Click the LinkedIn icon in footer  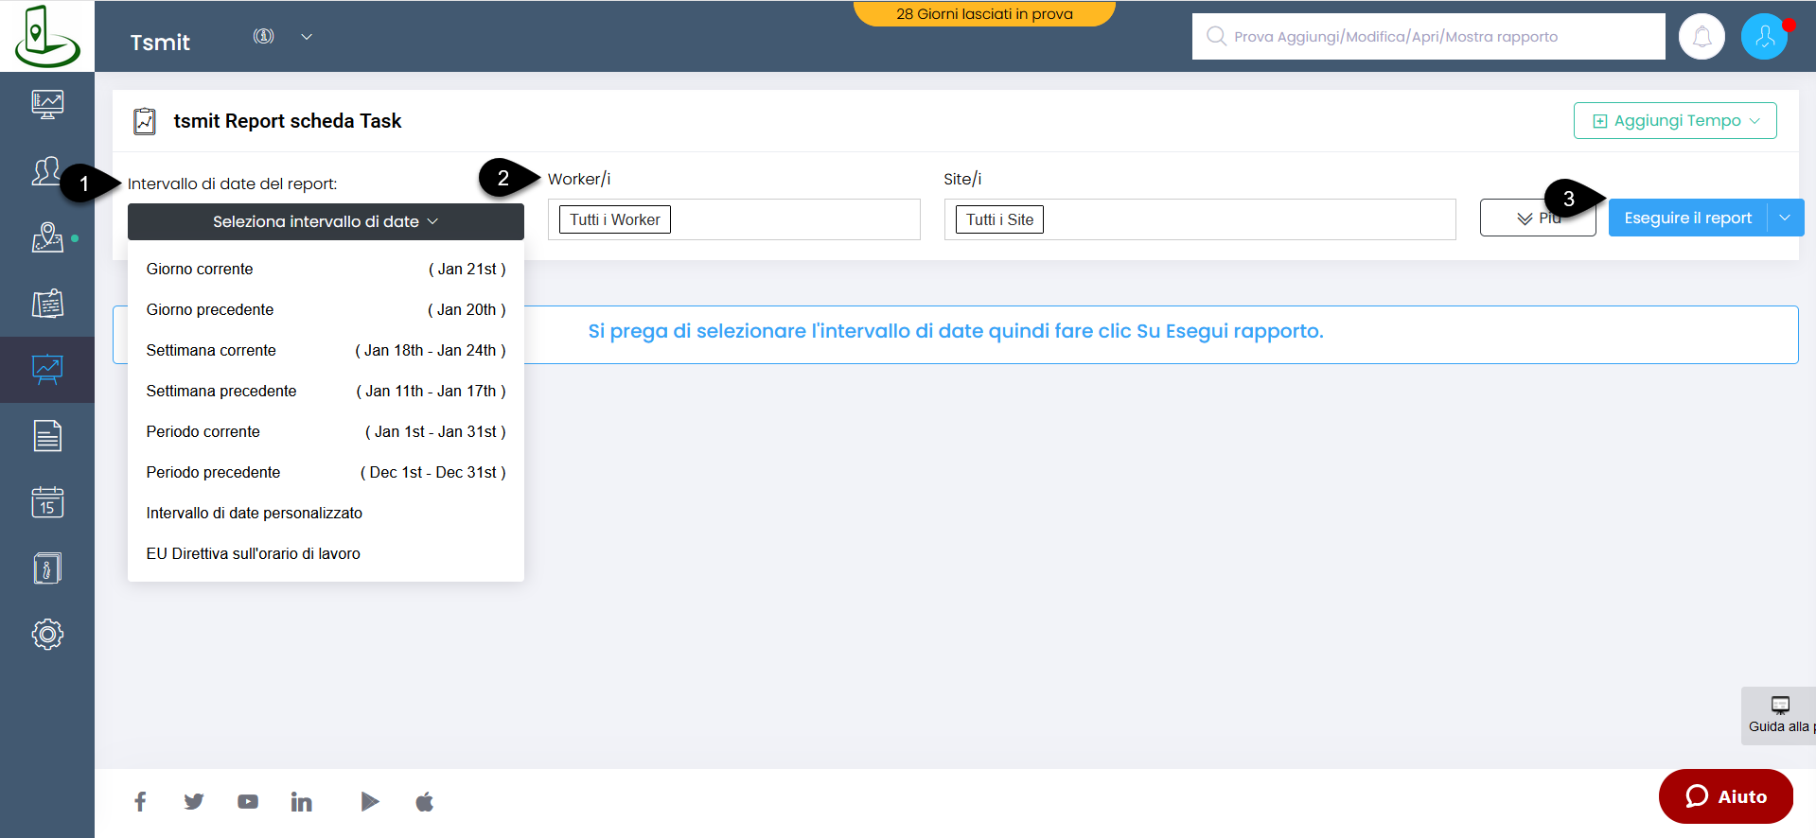pos(301,802)
